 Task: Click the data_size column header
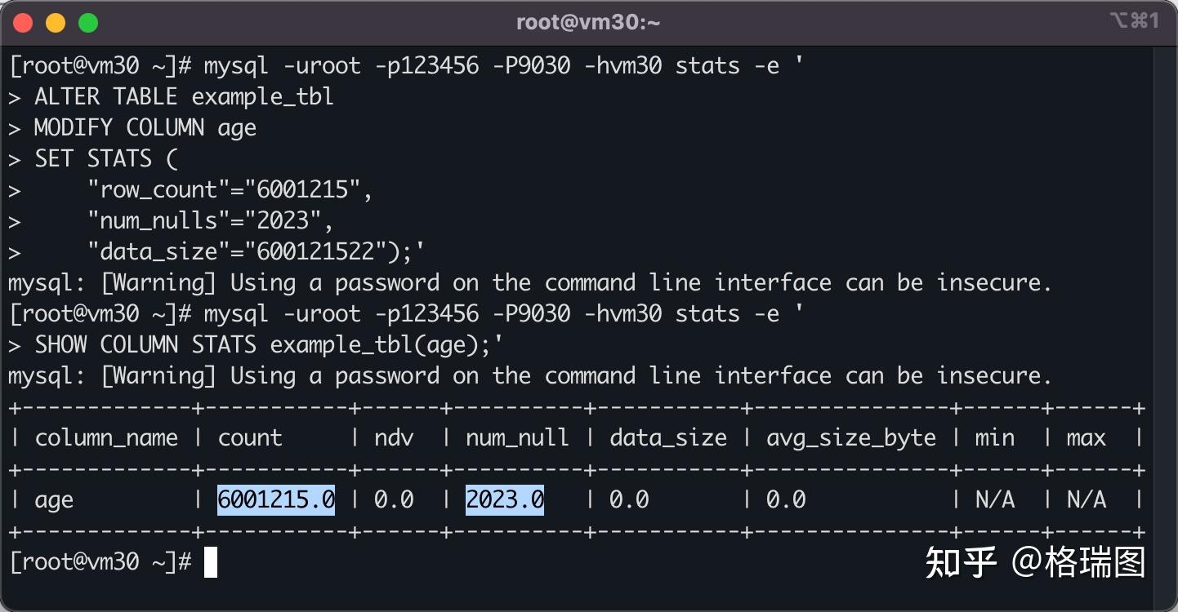click(668, 438)
